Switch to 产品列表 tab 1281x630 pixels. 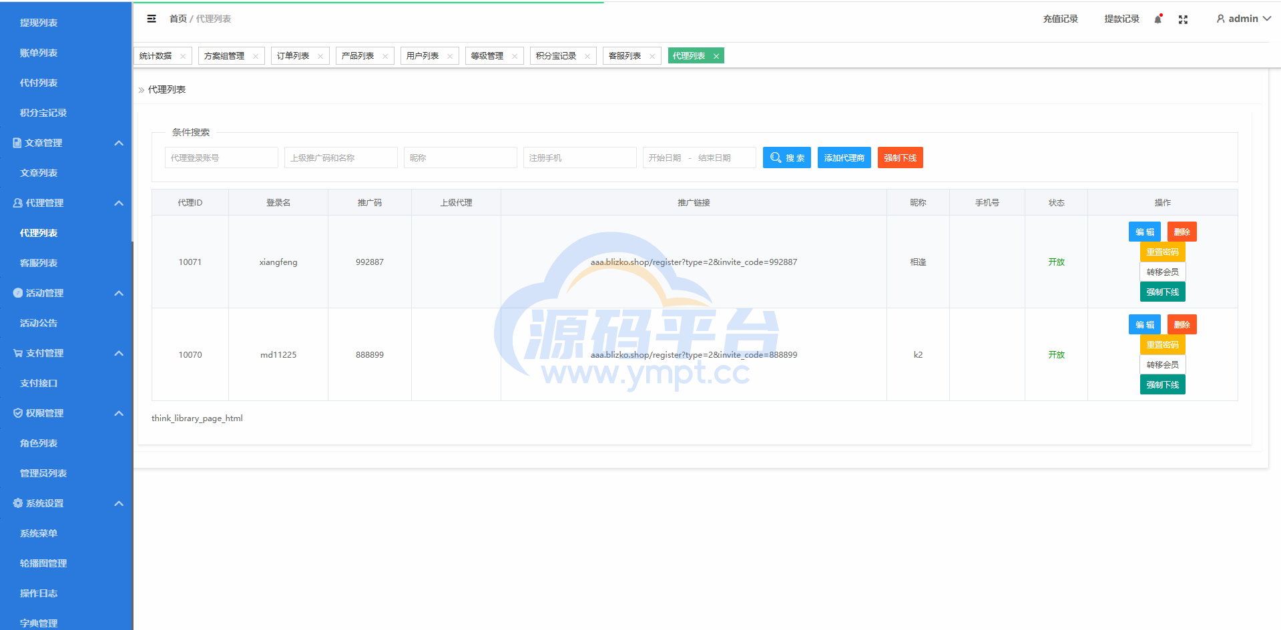click(358, 56)
